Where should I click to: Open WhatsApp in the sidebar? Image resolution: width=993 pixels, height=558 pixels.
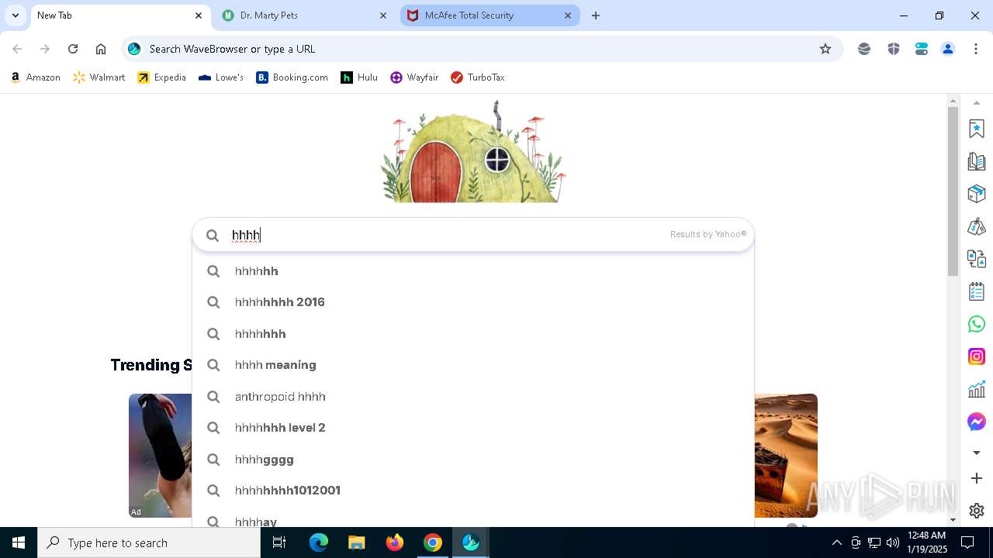pos(977,324)
